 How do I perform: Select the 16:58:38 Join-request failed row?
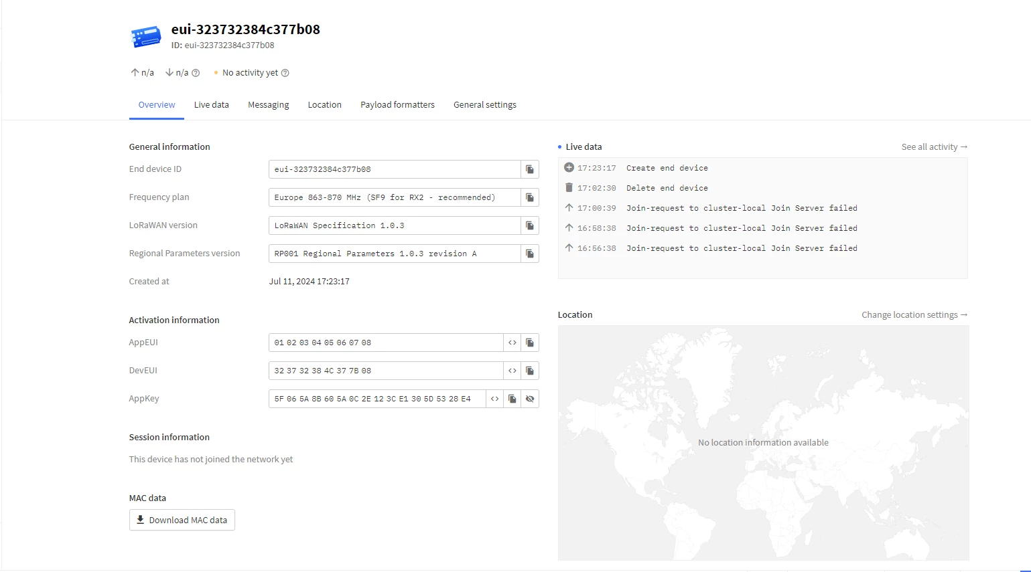click(762, 228)
